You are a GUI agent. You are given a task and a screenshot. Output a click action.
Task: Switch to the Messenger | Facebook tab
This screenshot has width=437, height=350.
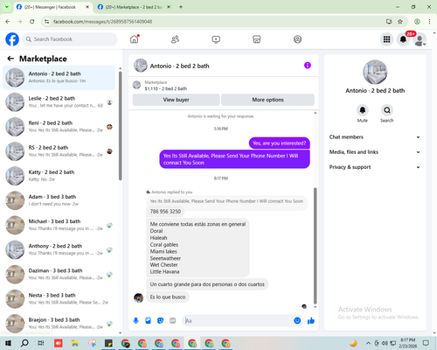[x=52, y=7]
